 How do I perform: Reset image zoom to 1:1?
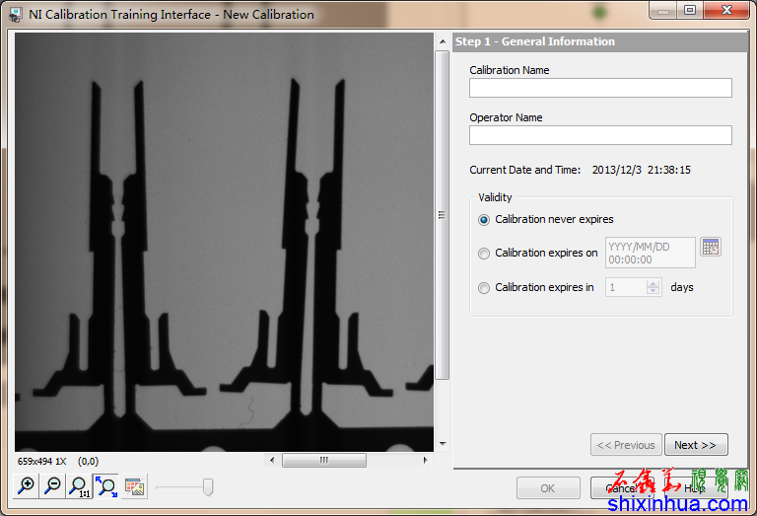[79, 485]
